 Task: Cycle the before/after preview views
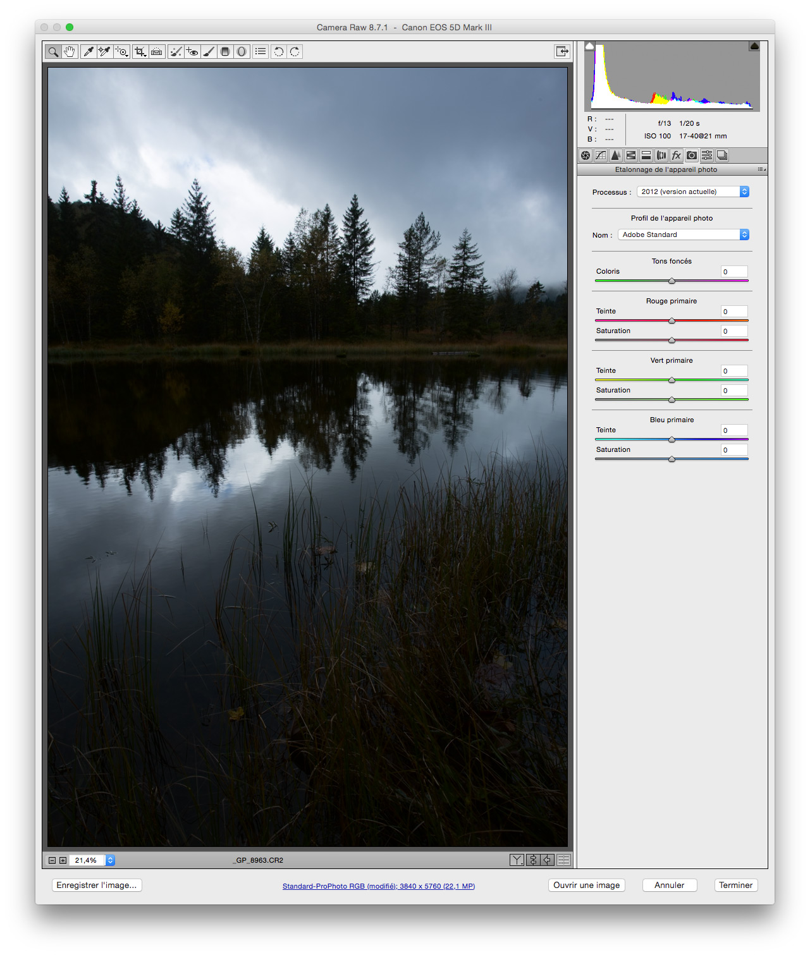click(517, 860)
